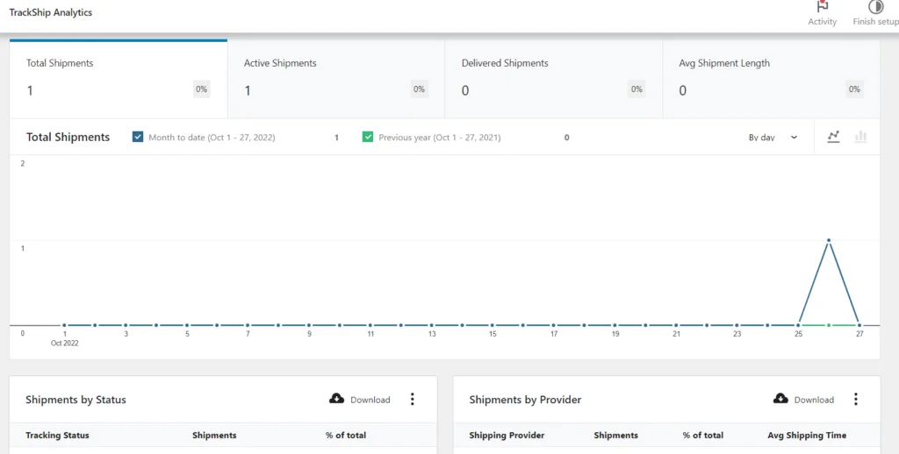
Task: Click cloud download icon in Shipments by Status
Action: click(x=337, y=399)
